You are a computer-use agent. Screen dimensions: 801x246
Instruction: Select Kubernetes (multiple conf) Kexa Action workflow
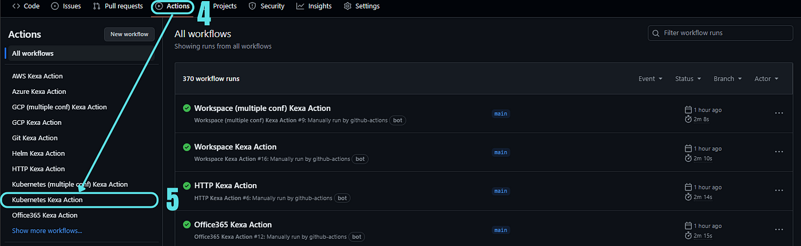(70, 184)
